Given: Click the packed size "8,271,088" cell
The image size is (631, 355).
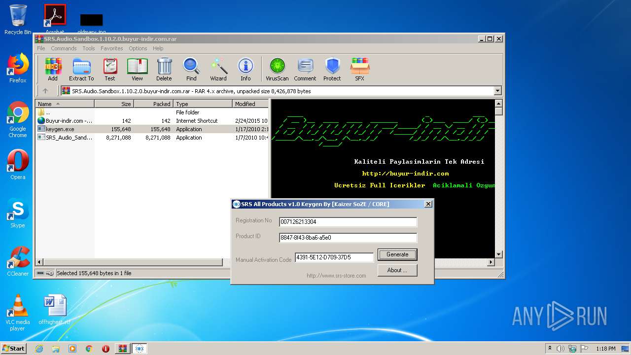Looking at the screenshot, I should 158,138.
